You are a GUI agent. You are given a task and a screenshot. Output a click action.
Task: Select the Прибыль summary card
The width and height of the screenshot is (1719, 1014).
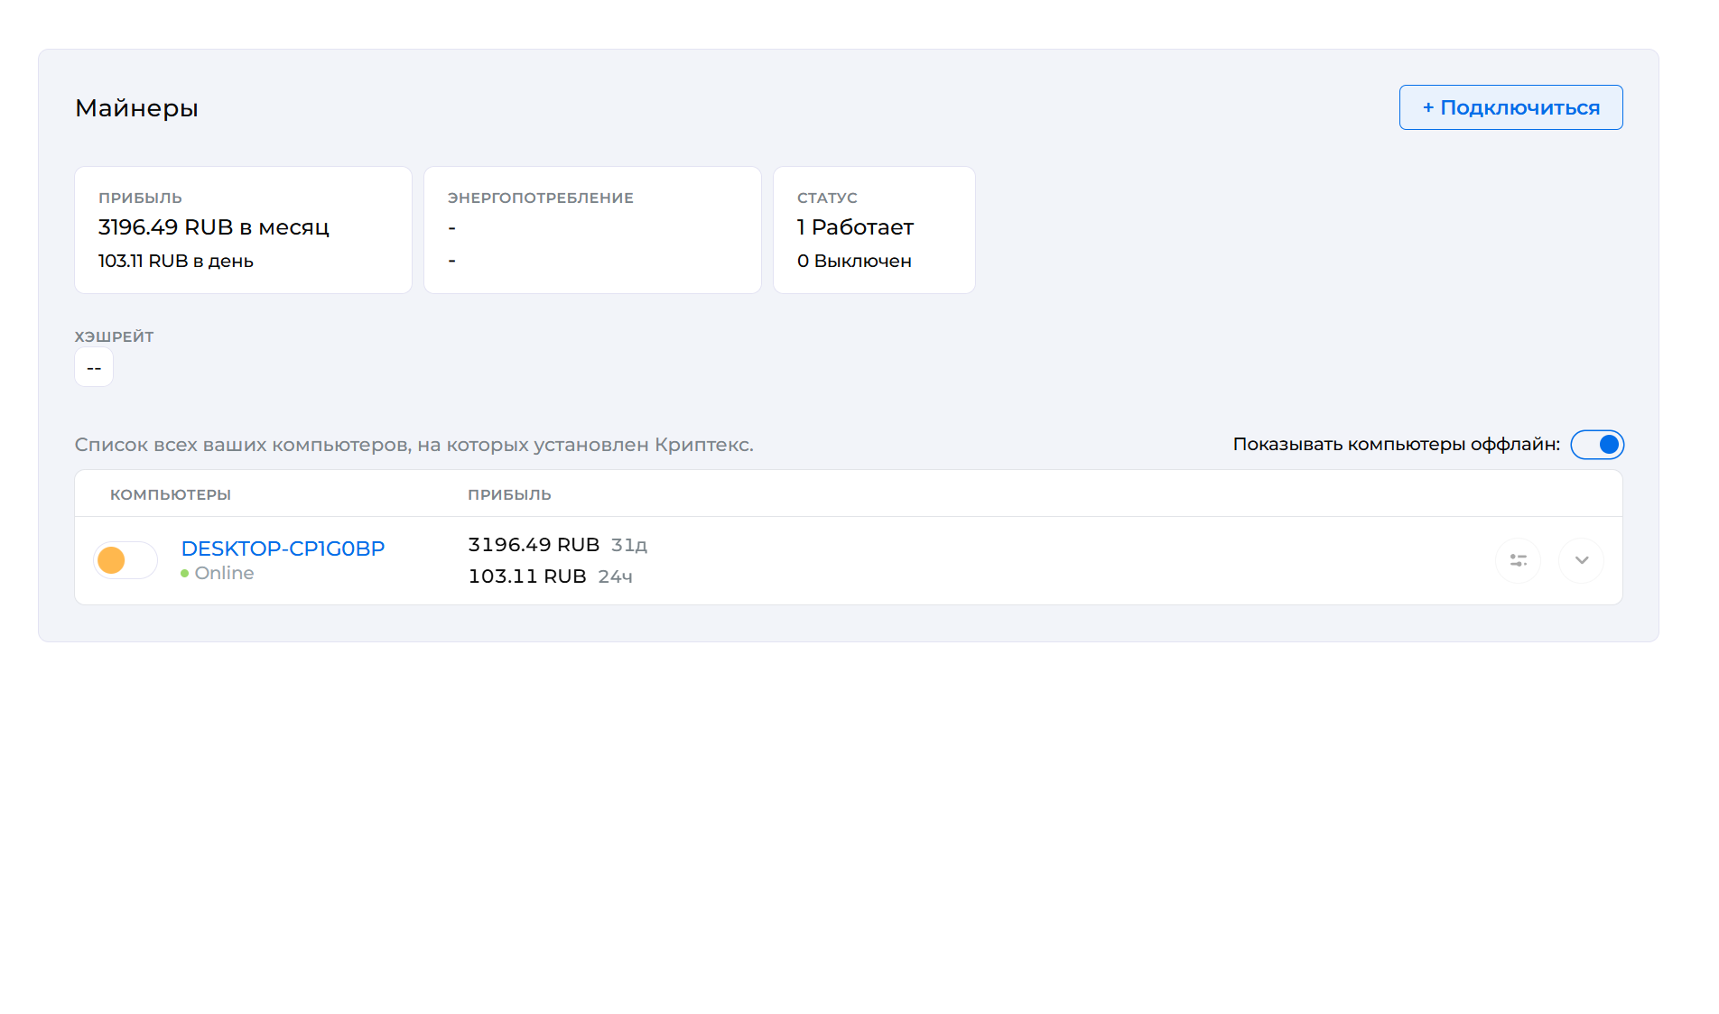tap(243, 230)
